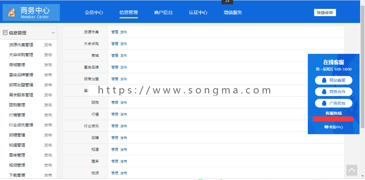Click 发布 in the 星级品牌 row
This screenshot has height=180, width=365.
(124, 67)
